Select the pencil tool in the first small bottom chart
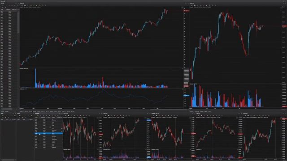The image size is (287, 161). pyautogui.click(x=66, y=115)
